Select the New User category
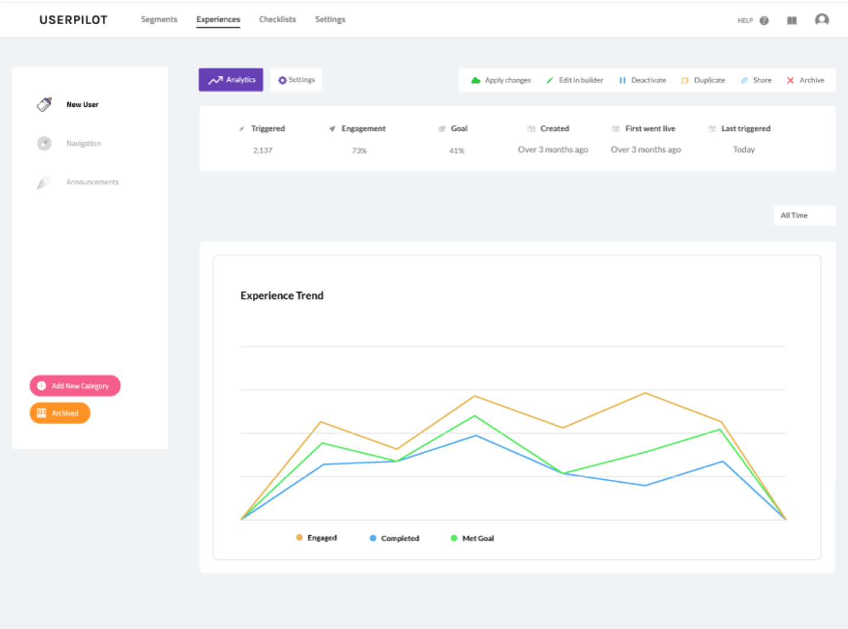This screenshot has width=848, height=629. (x=82, y=104)
